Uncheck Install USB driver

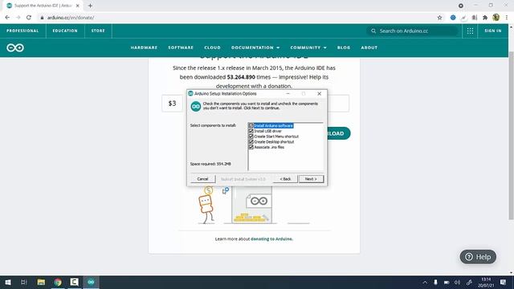(x=251, y=131)
